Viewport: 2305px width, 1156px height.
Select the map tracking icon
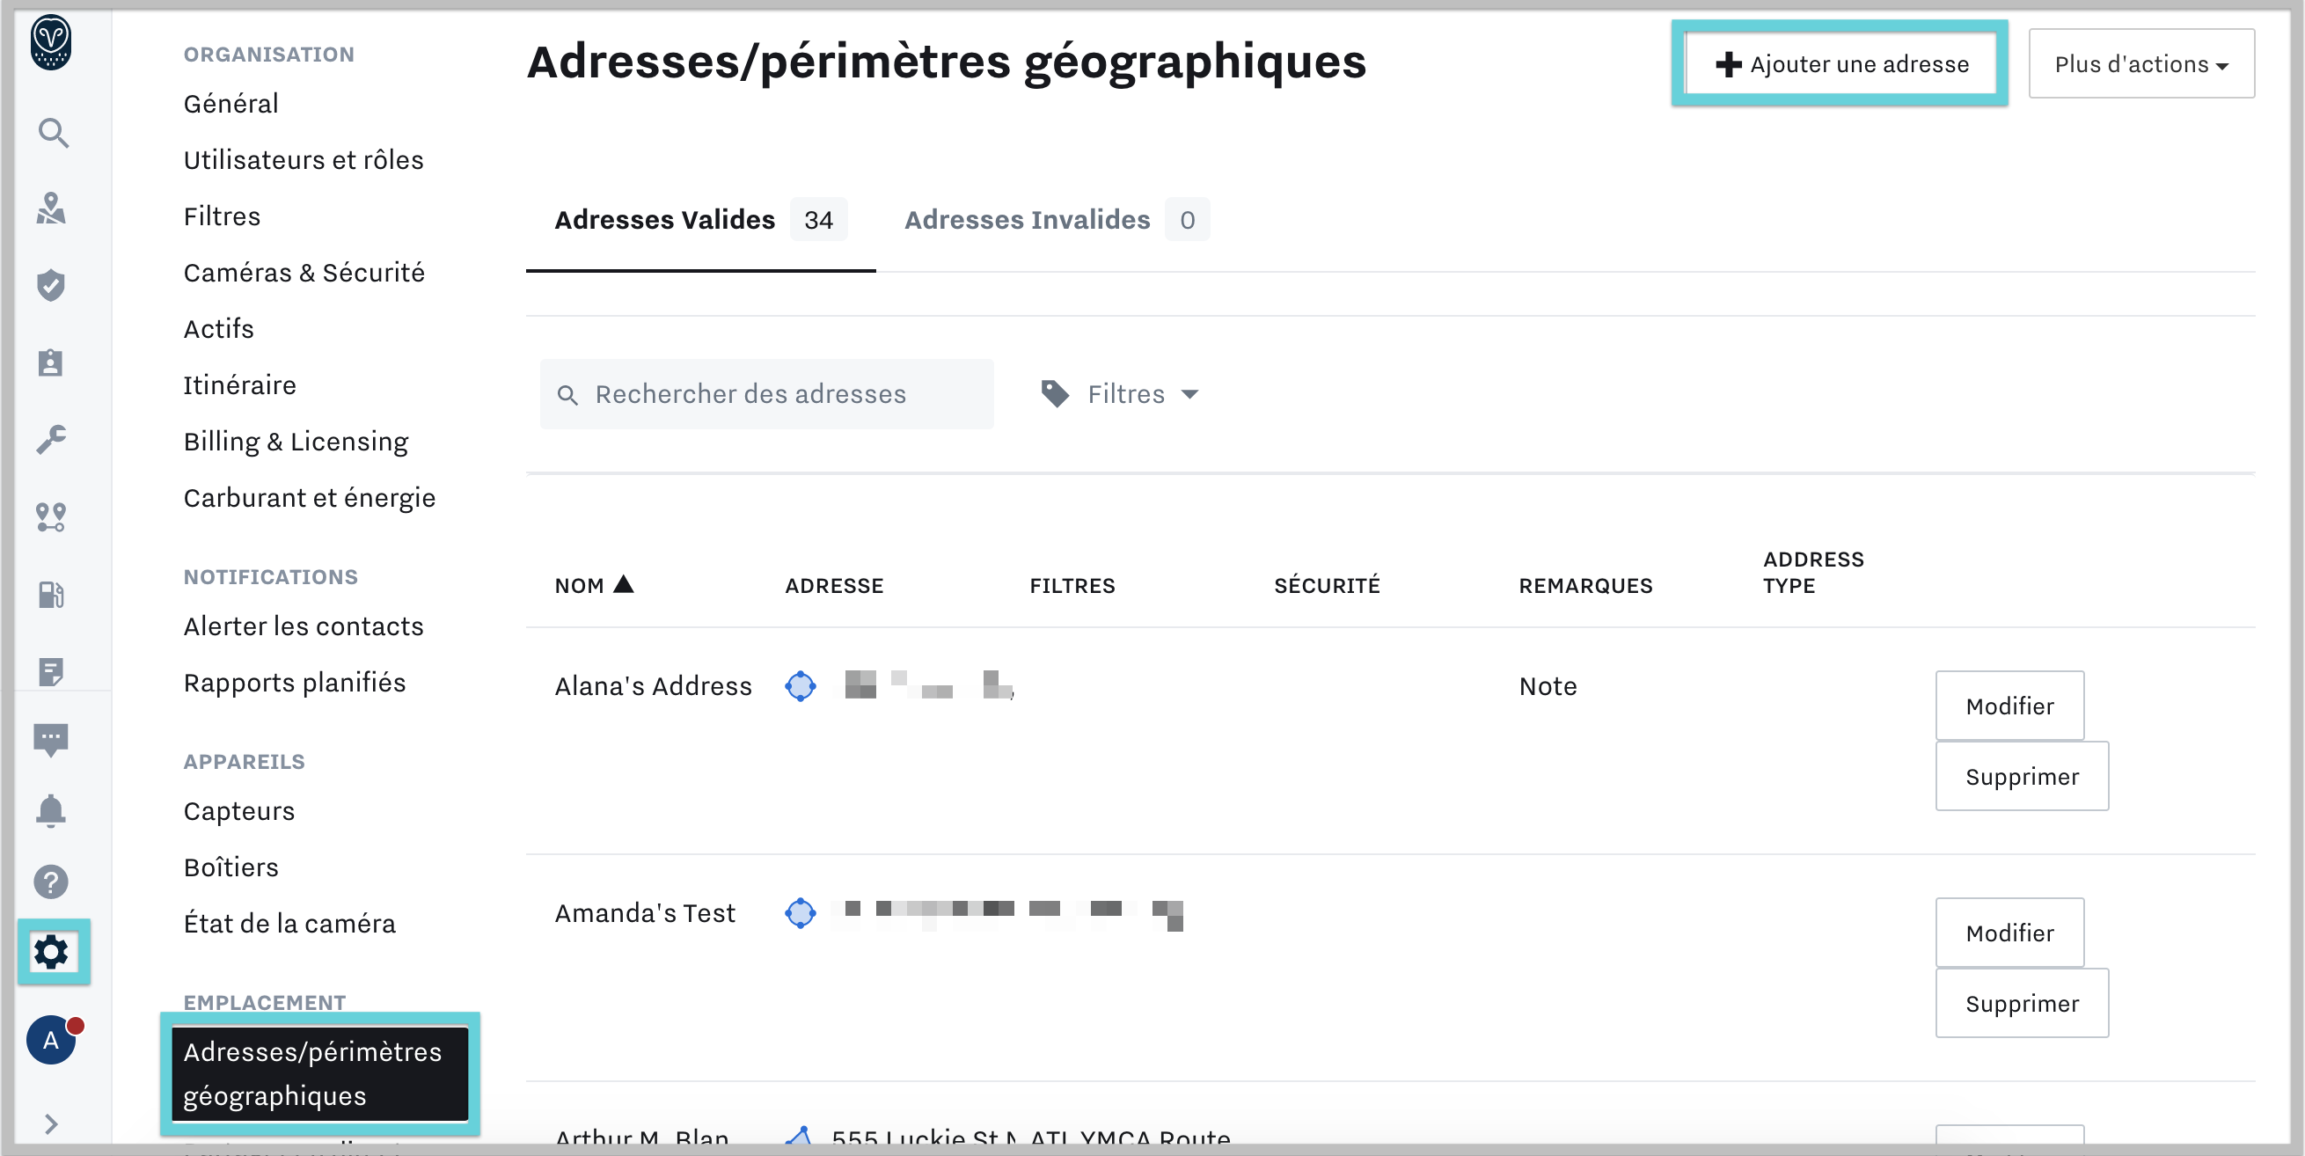pos(52,209)
